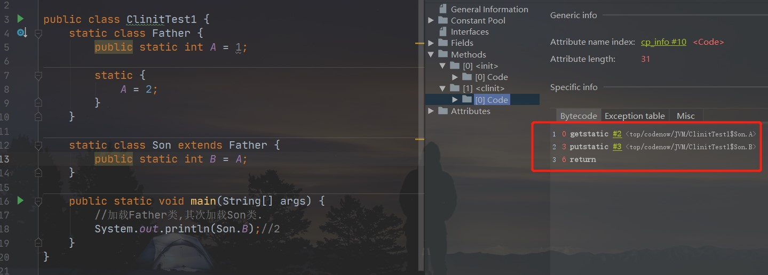Expand the Constant Pool node

[431, 20]
